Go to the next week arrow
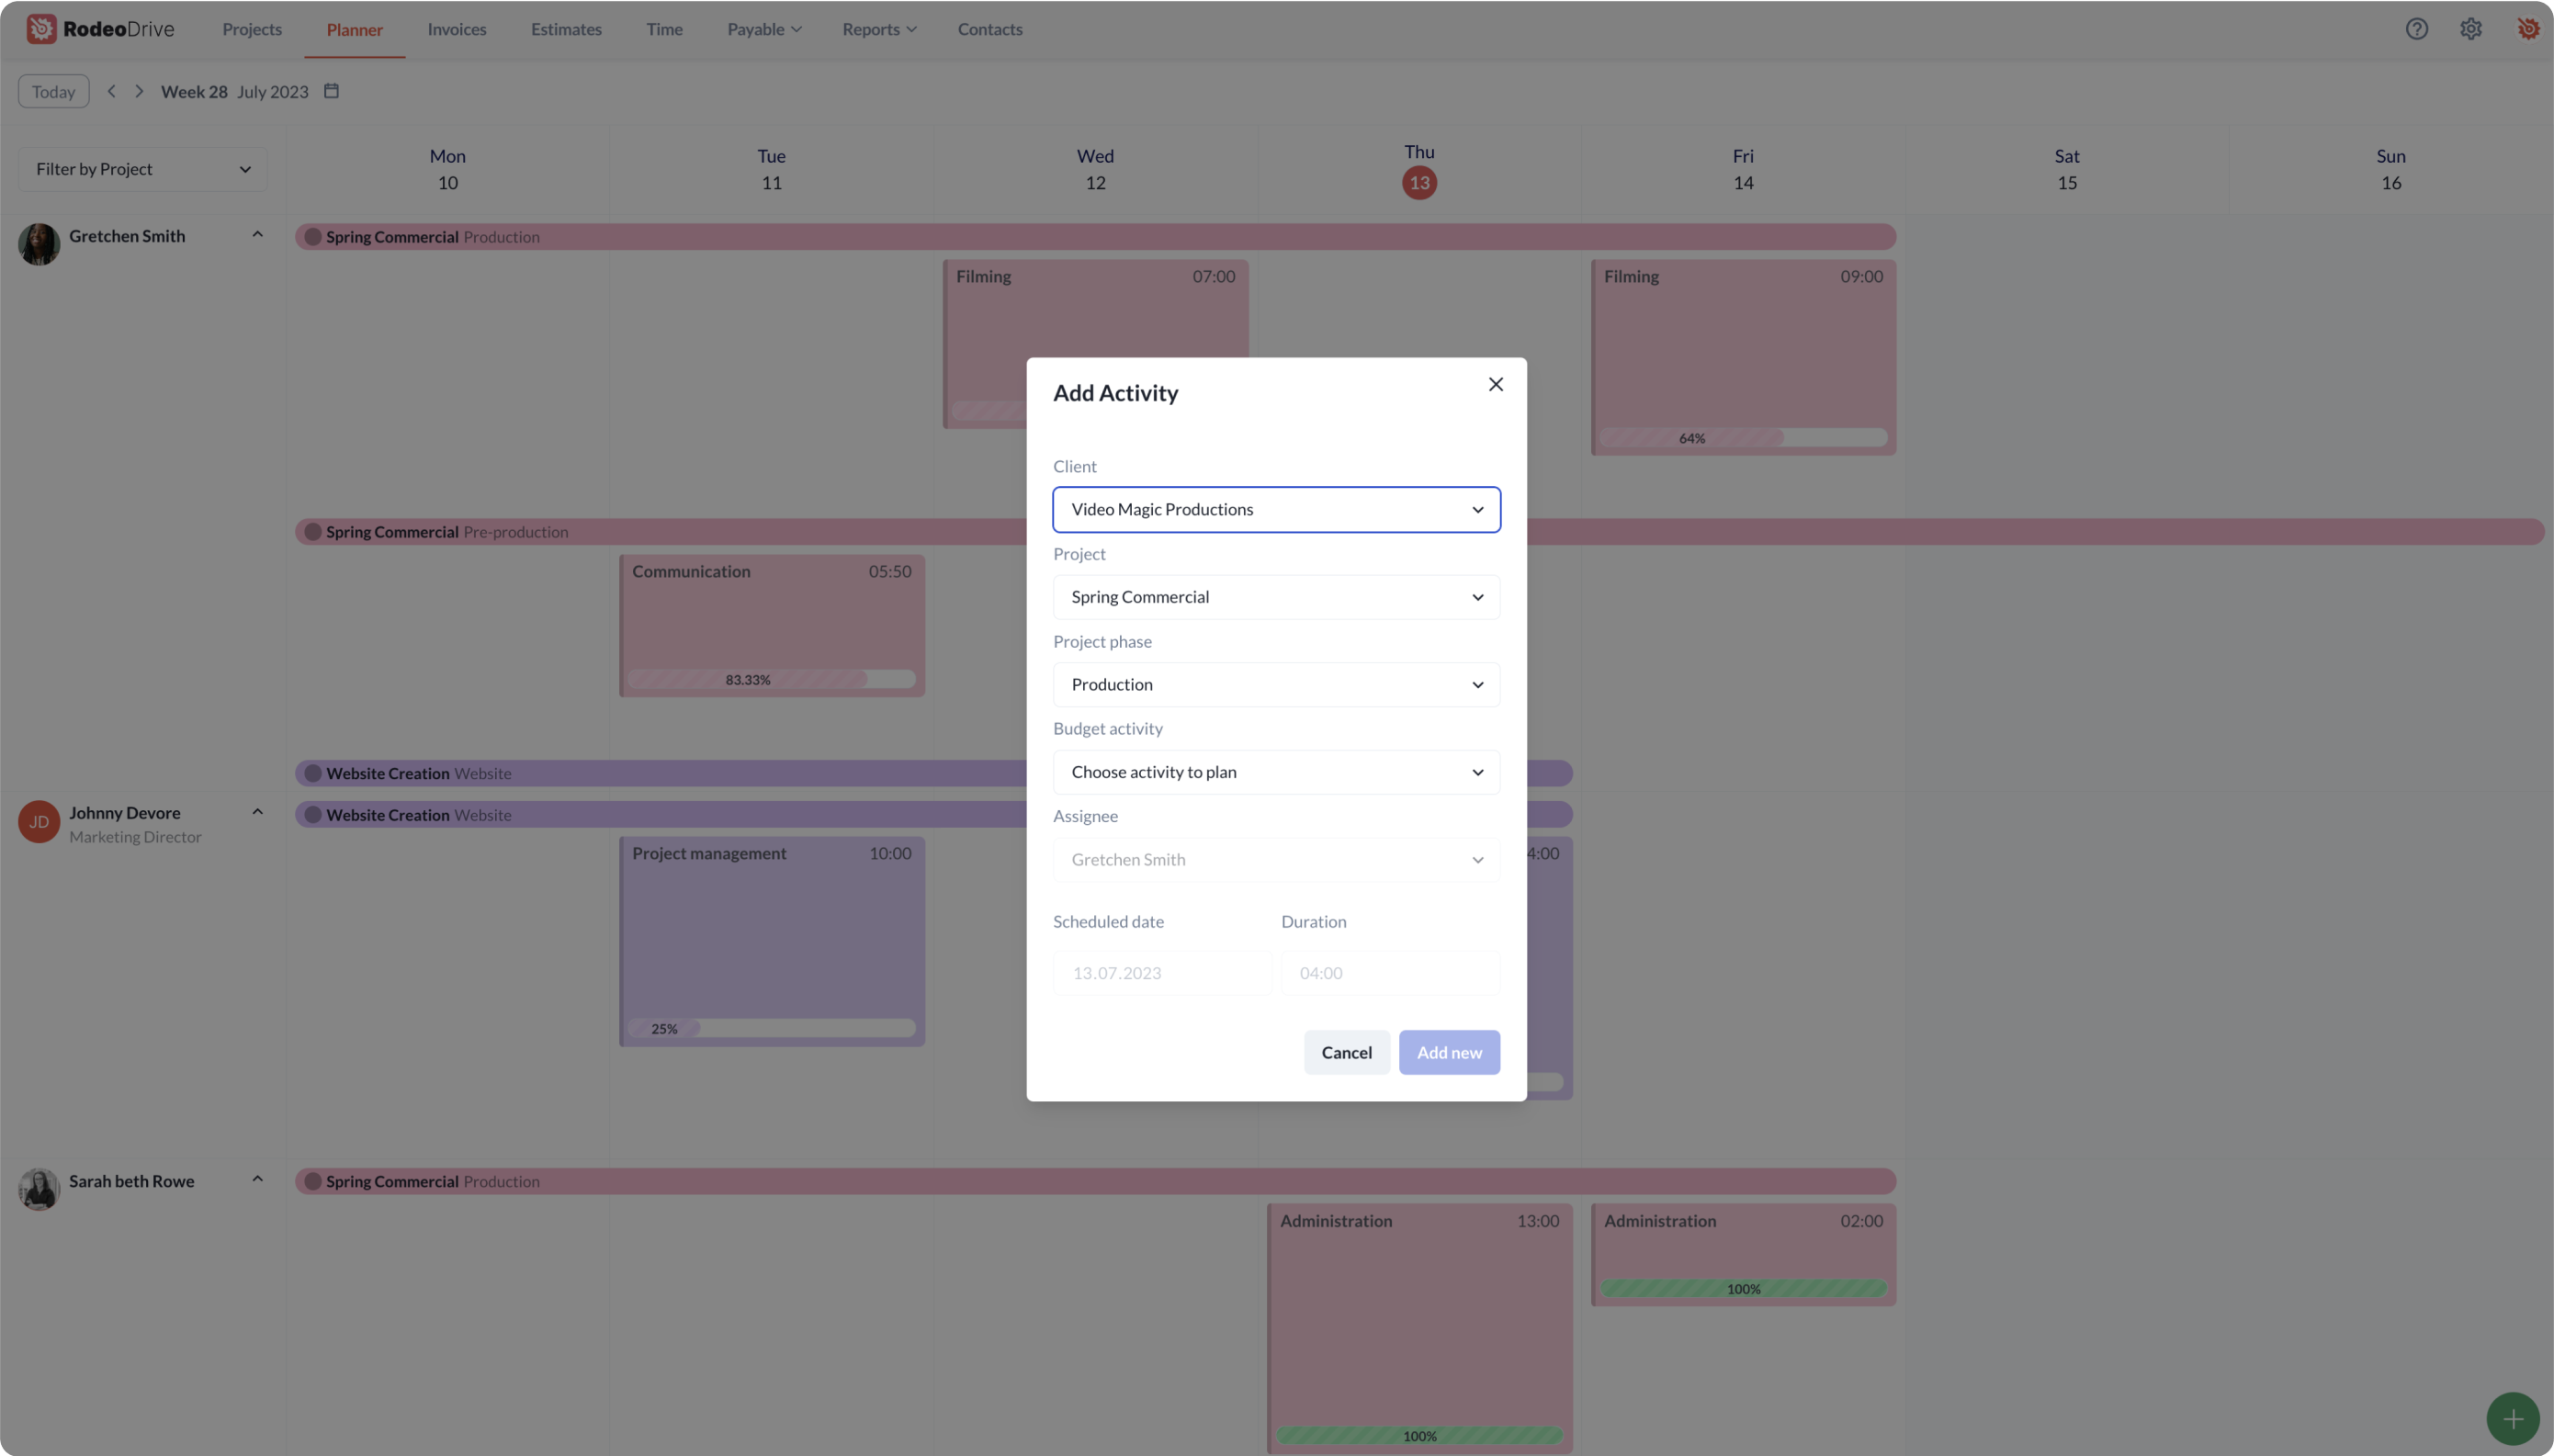Image resolution: width=2554 pixels, height=1456 pixels. [139, 91]
